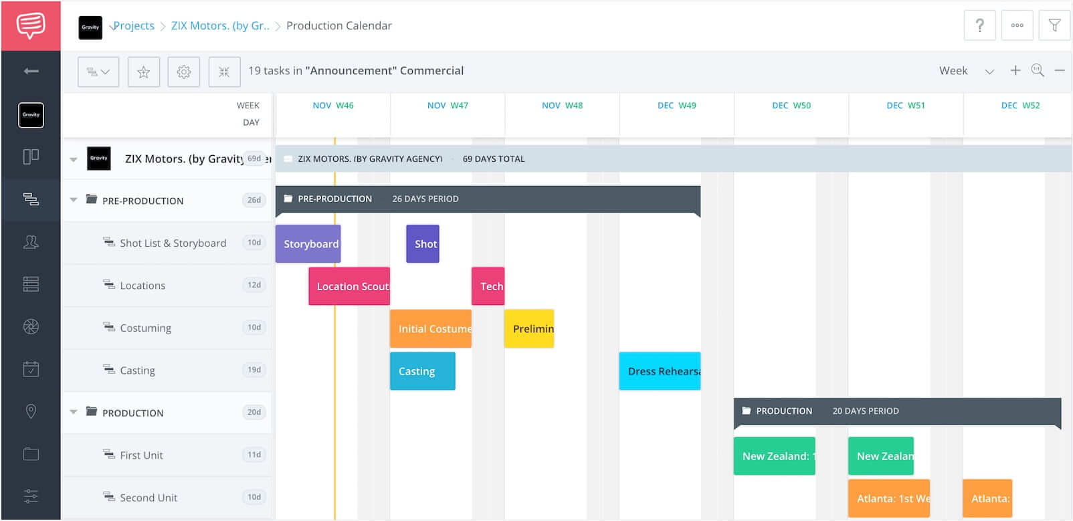Open the help question mark button
Image resolution: width=1073 pixels, height=521 pixels.
pyautogui.click(x=979, y=25)
